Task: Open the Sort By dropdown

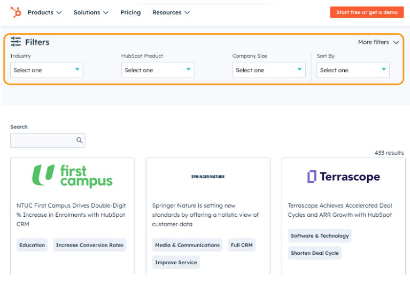Action: pos(353,70)
